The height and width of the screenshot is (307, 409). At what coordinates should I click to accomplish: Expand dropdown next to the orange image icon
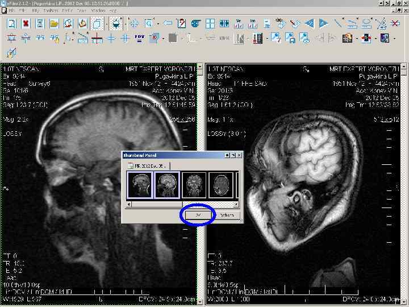[357, 39]
